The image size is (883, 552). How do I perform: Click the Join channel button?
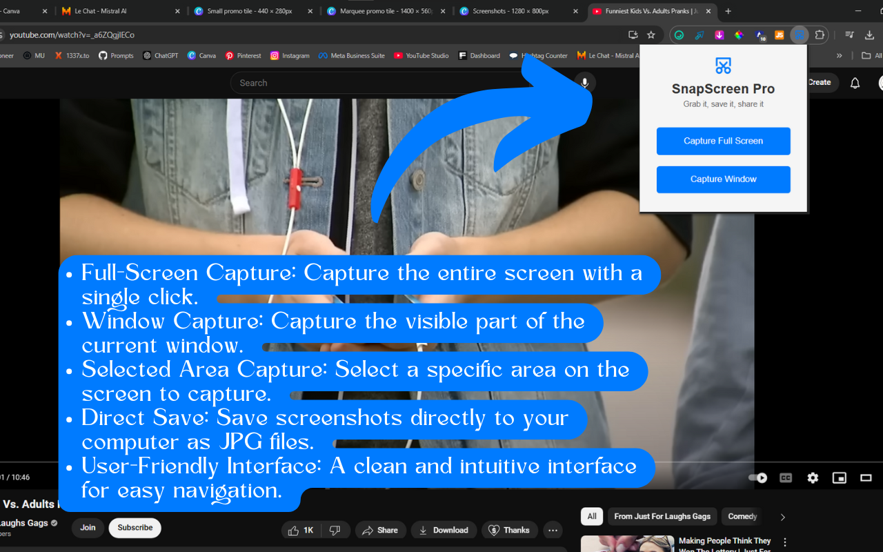point(88,528)
